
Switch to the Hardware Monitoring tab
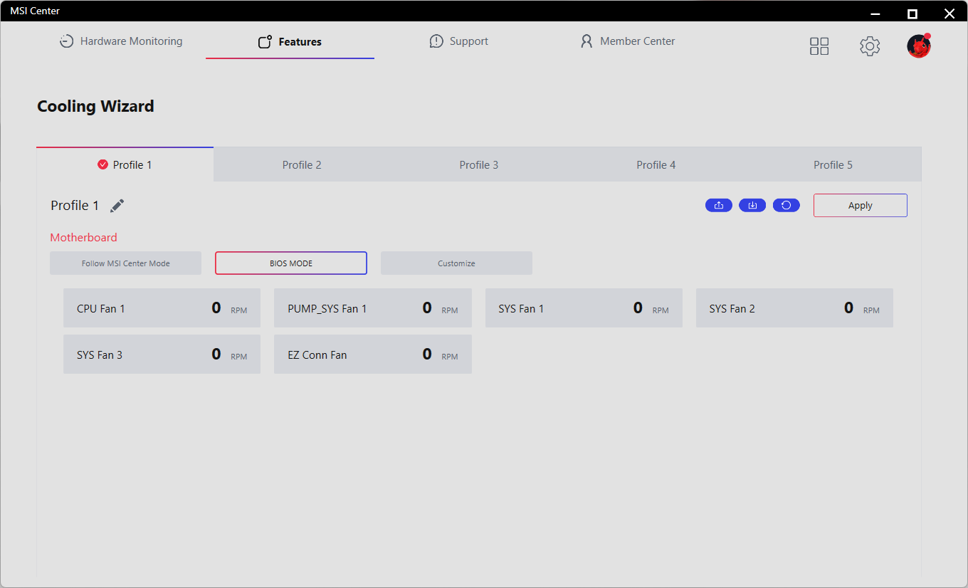(x=121, y=41)
